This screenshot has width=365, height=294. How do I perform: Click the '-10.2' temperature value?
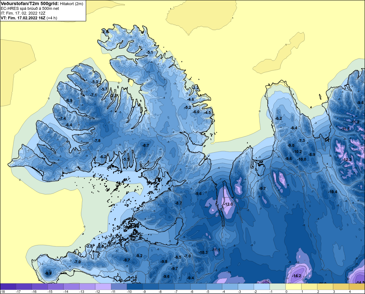[297, 152]
